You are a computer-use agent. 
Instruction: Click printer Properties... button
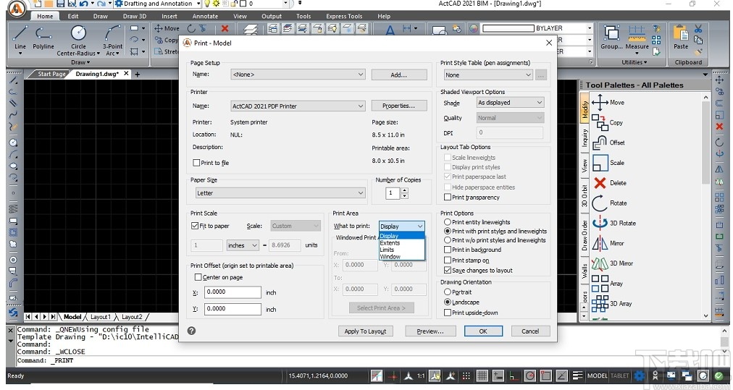click(399, 106)
